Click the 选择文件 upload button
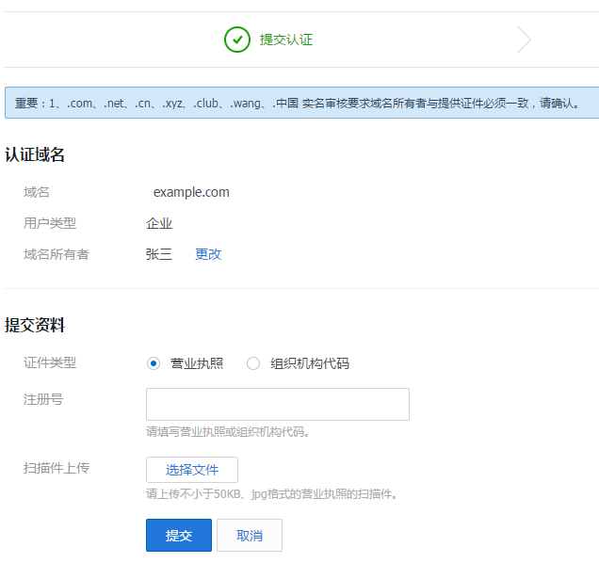 click(192, 470)
